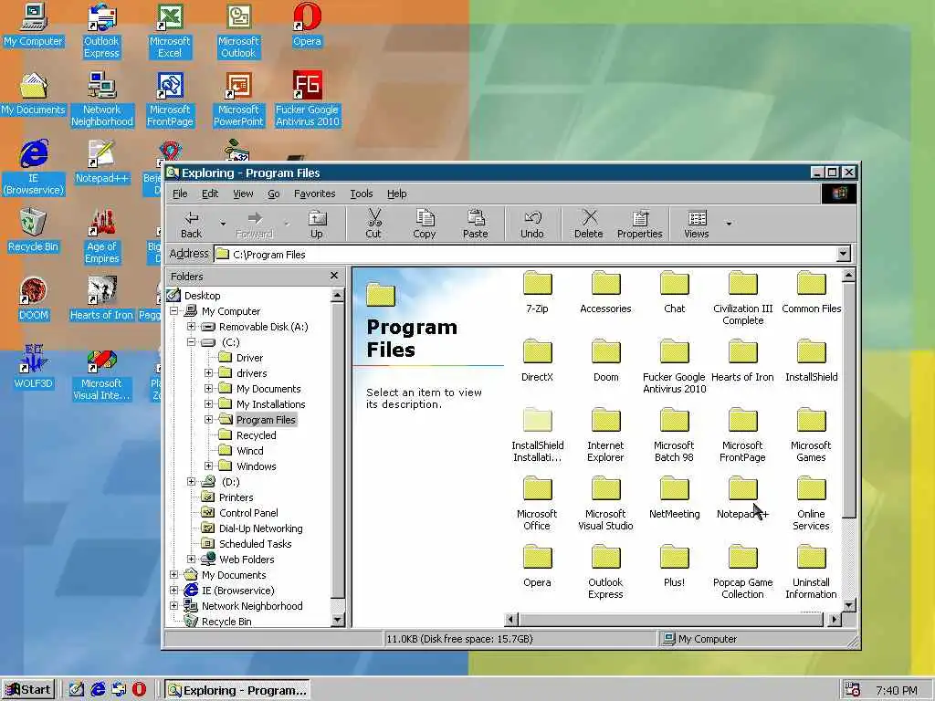The image size is (935, 701).
Task: Expand the Web Folders node
Action: [x=192, y=560]
